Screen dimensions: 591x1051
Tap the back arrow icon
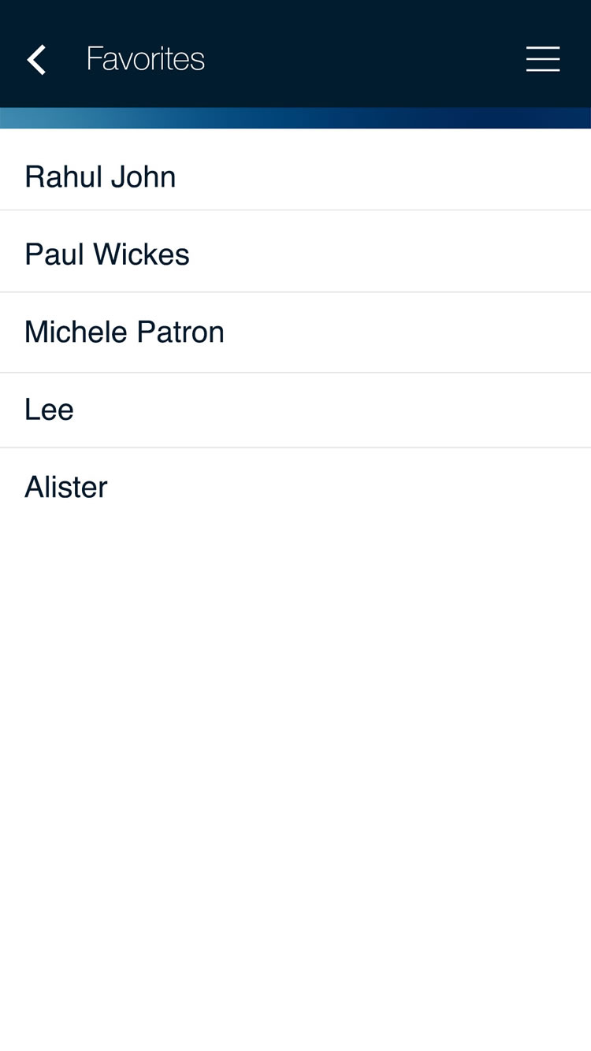(36, 59)
